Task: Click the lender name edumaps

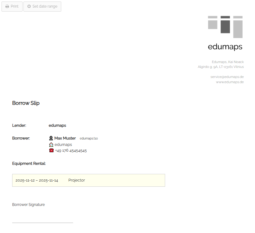Action: point(57,125)
